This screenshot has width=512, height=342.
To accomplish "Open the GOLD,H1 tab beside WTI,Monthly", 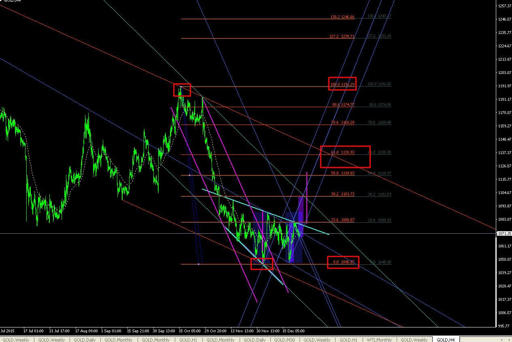I will (x=348, y=340).
